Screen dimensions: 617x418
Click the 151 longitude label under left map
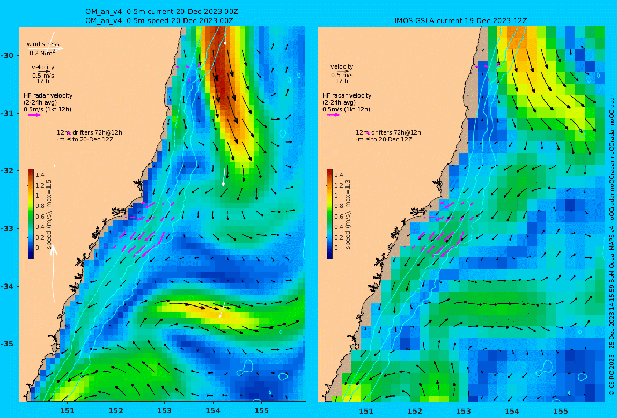67,412
